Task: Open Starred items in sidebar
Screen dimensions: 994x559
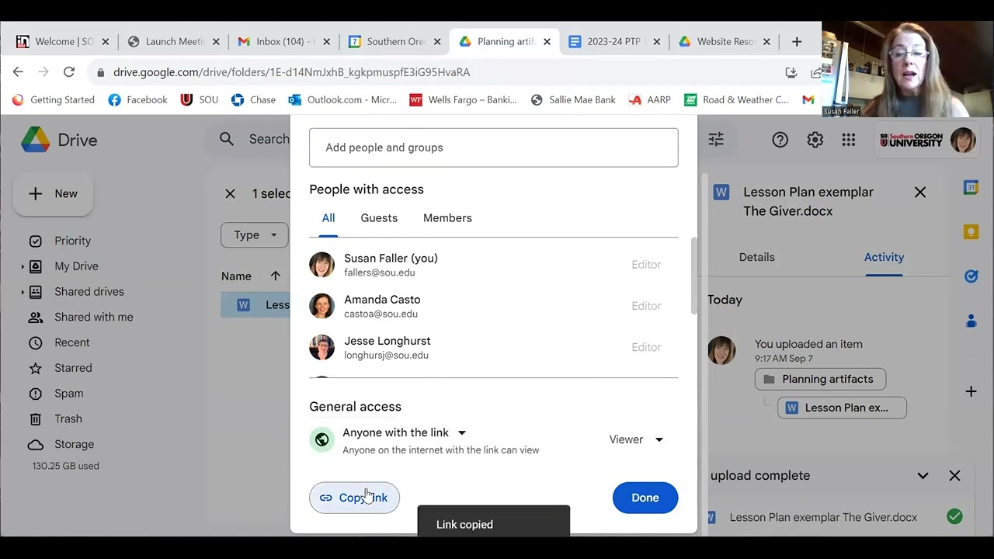Action: pyautogui.click(x=73, y=368)
